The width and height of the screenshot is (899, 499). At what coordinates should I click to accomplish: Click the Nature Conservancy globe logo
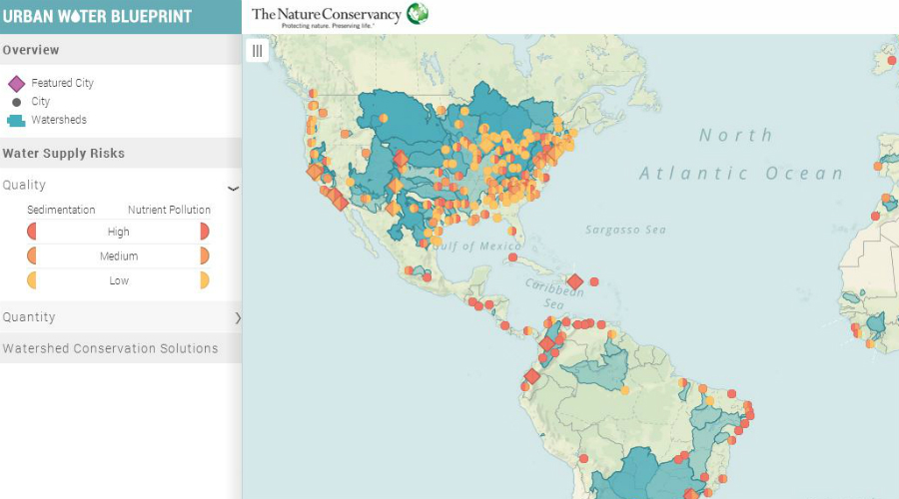point(418,14)
